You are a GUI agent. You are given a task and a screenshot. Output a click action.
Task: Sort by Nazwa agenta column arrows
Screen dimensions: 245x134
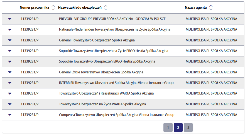pyautogui.click(x=211, y=7)
